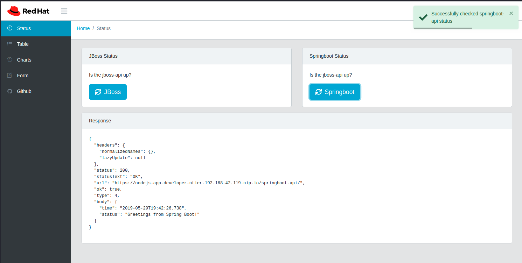Click the refresh icon on Springboot button
Image resolution: width=522 pixels, height=263 pixels.
tap(319, 92)
